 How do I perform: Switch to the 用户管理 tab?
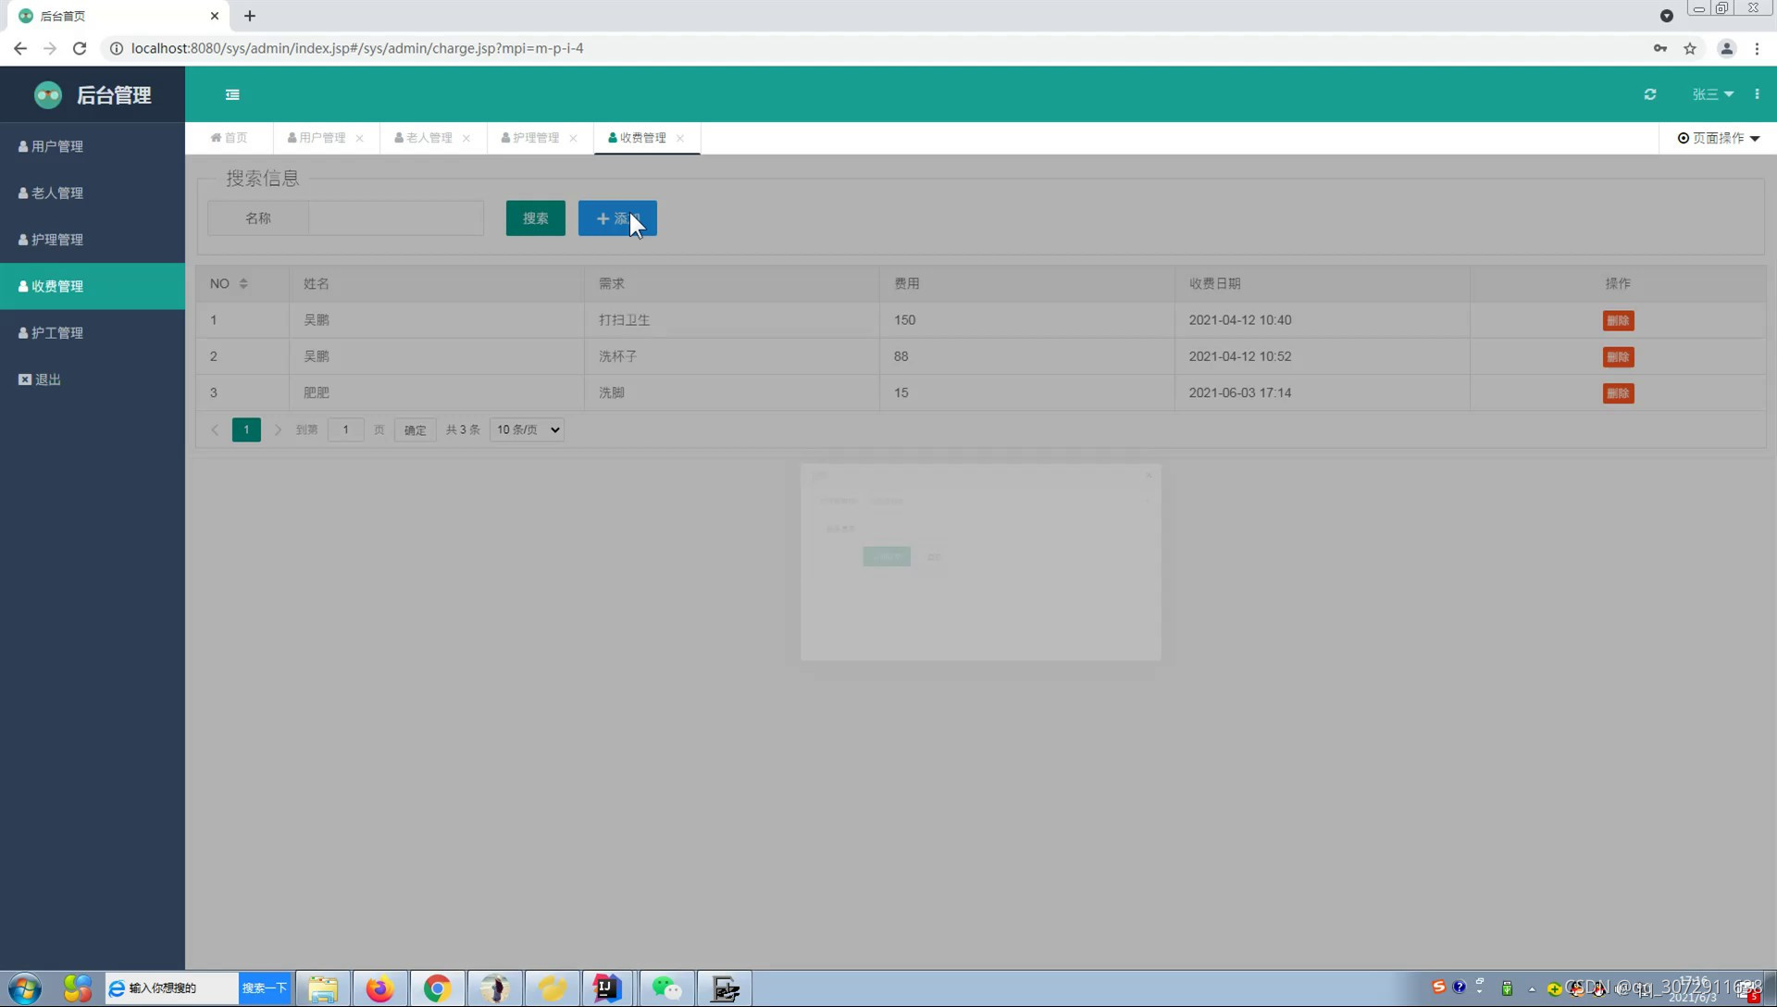[317, 138]
